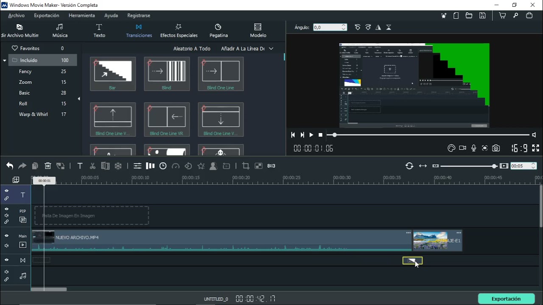Increase the Ángulo value with up arrow
543x305 pixels.
[344, 25]
